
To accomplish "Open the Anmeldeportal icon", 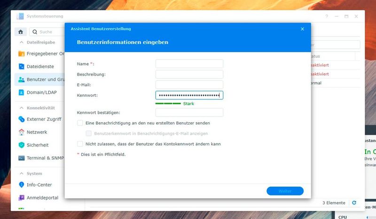I will [x=21, y=198].
